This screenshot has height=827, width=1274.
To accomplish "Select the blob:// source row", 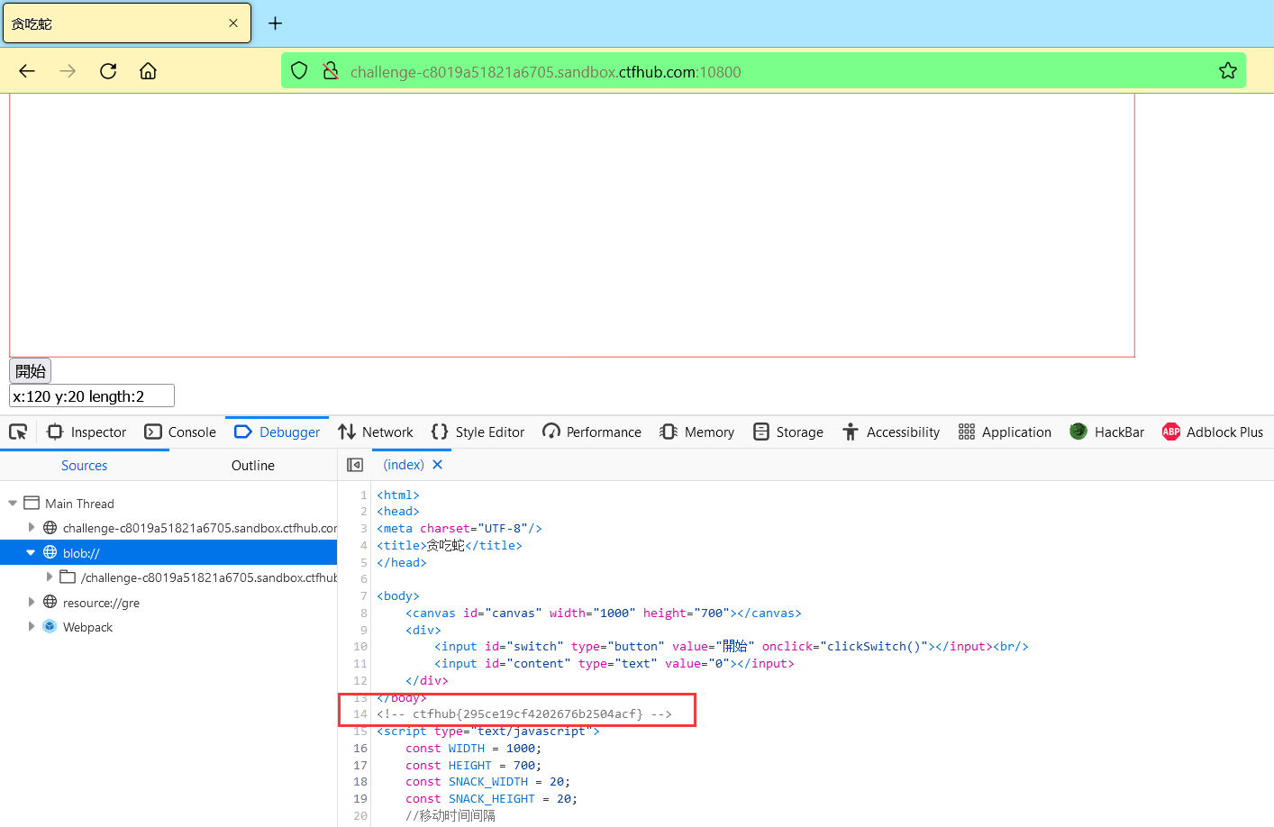I will coord(168,552).
